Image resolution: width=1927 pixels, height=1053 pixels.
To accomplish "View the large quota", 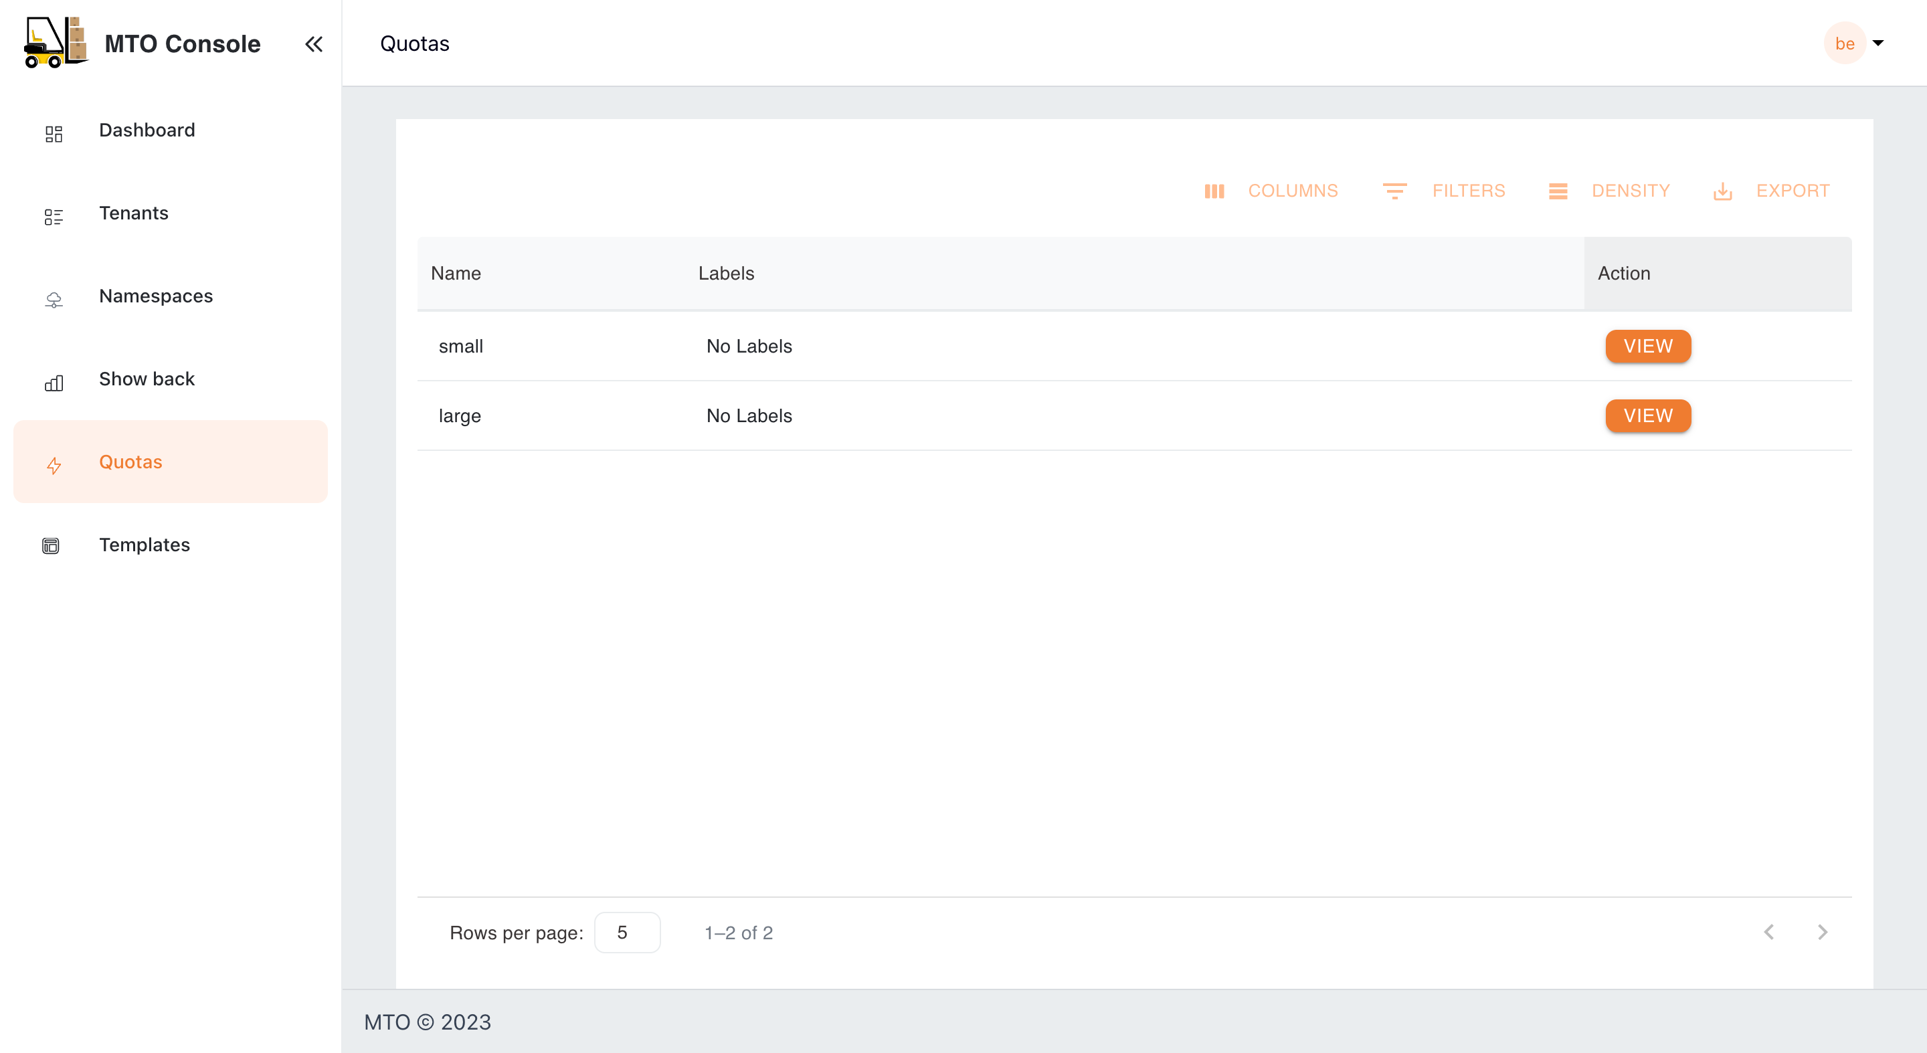I will tap(1648, 416).
